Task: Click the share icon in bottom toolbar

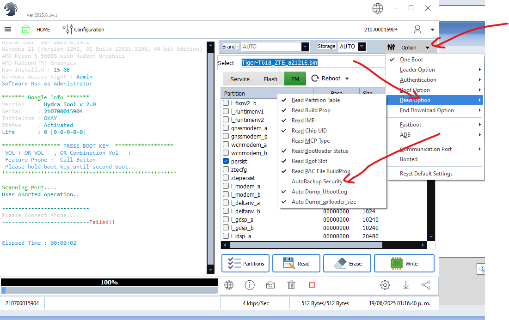Action: point(426,285)
